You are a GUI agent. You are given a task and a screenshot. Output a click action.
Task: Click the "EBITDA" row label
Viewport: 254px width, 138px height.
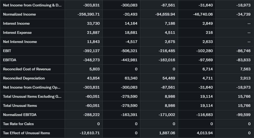click(x=10, y=60)
